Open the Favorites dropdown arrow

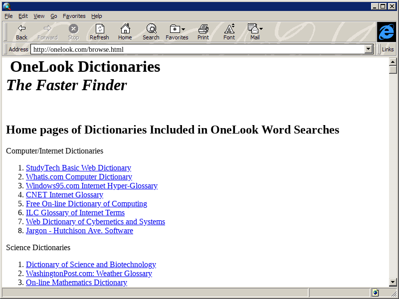pyautogui.click(x=184, y=29)
